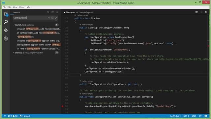Click "7 references" code lens above Configuration property
211x119 pixels.
click(x=86, y=81)
